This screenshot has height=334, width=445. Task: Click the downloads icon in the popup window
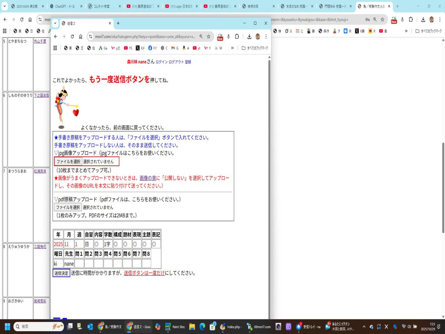(249, 36)
